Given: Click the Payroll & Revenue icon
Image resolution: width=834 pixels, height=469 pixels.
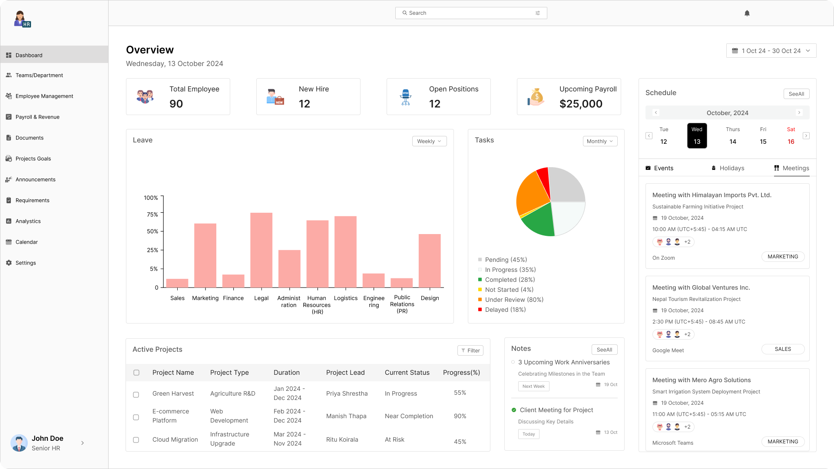Looking at the screenshot, I should pyautogui.click(x=9, y=117).
